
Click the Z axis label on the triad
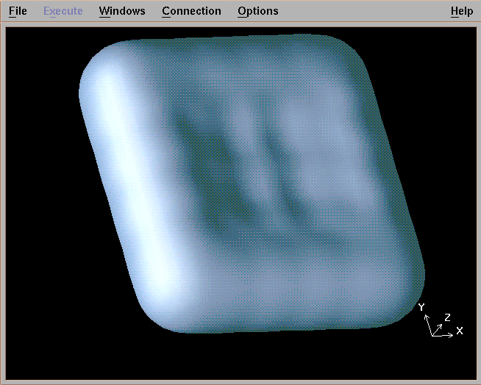[x=447, y=317]
